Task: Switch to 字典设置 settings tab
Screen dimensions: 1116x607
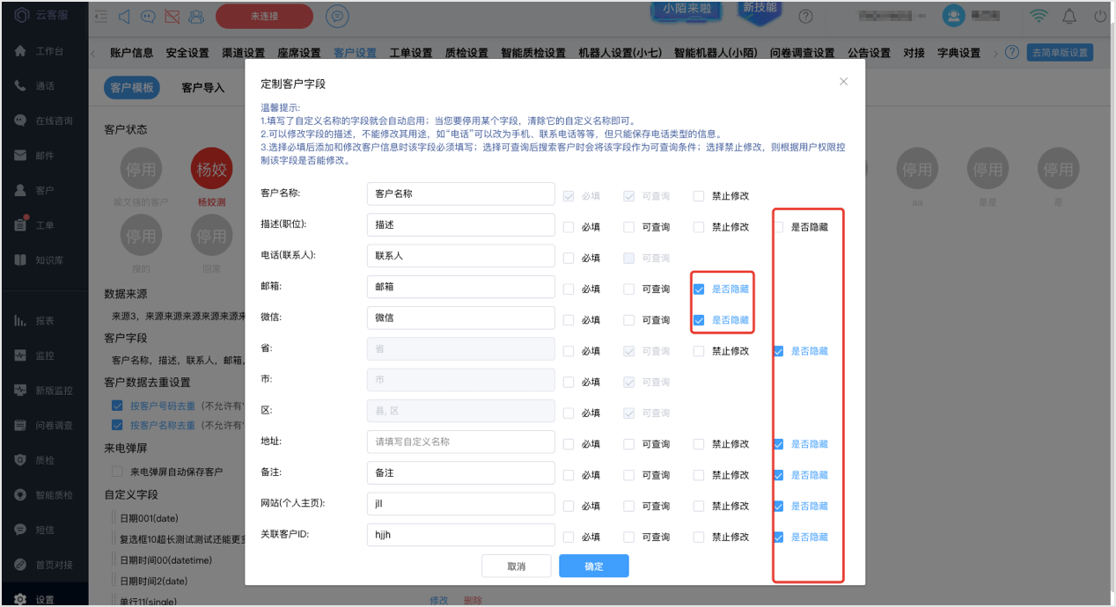Action: click(959, 53)
